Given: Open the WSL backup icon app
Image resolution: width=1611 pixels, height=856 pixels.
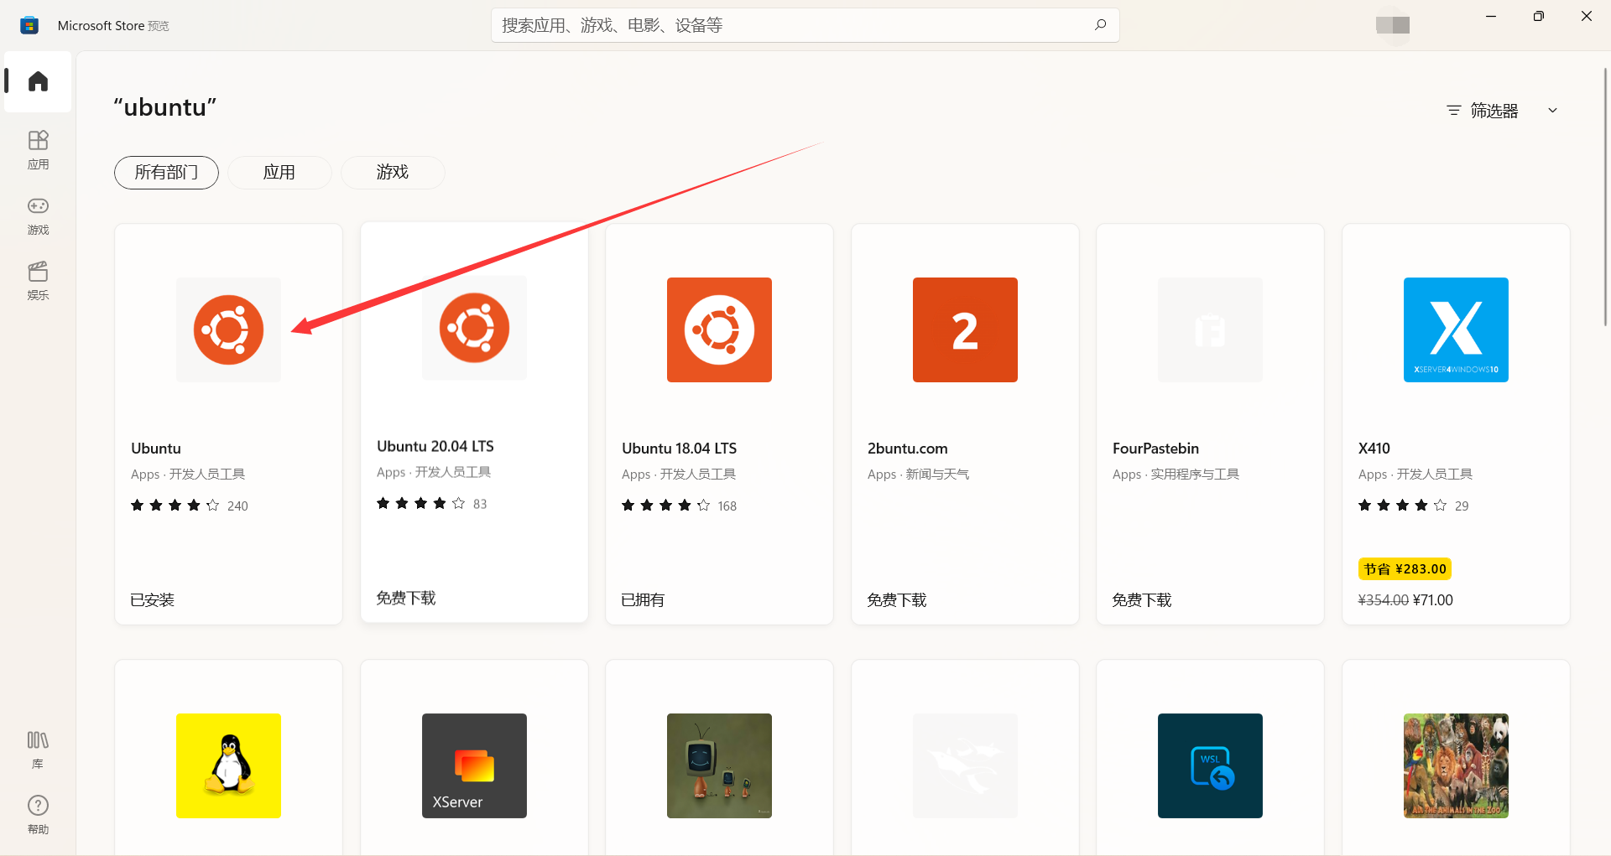Looking at the screenshot, I should pyautogui.click(x=1210, y=765).
